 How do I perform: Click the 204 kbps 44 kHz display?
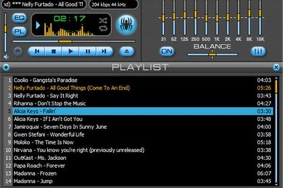[x=113, y=4]
